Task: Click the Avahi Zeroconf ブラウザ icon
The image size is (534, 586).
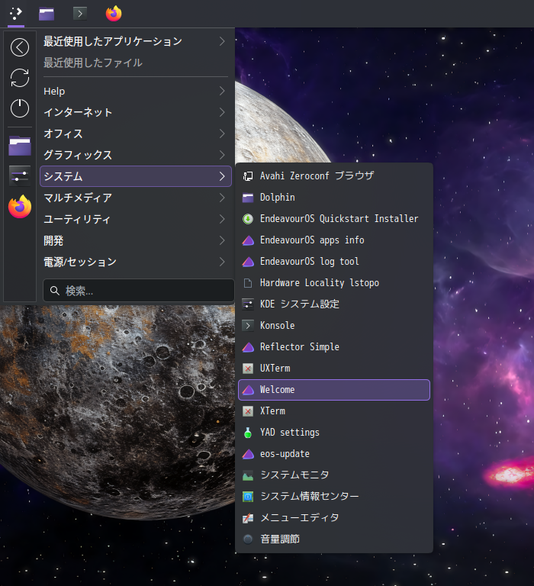Action: pos(248,176)
